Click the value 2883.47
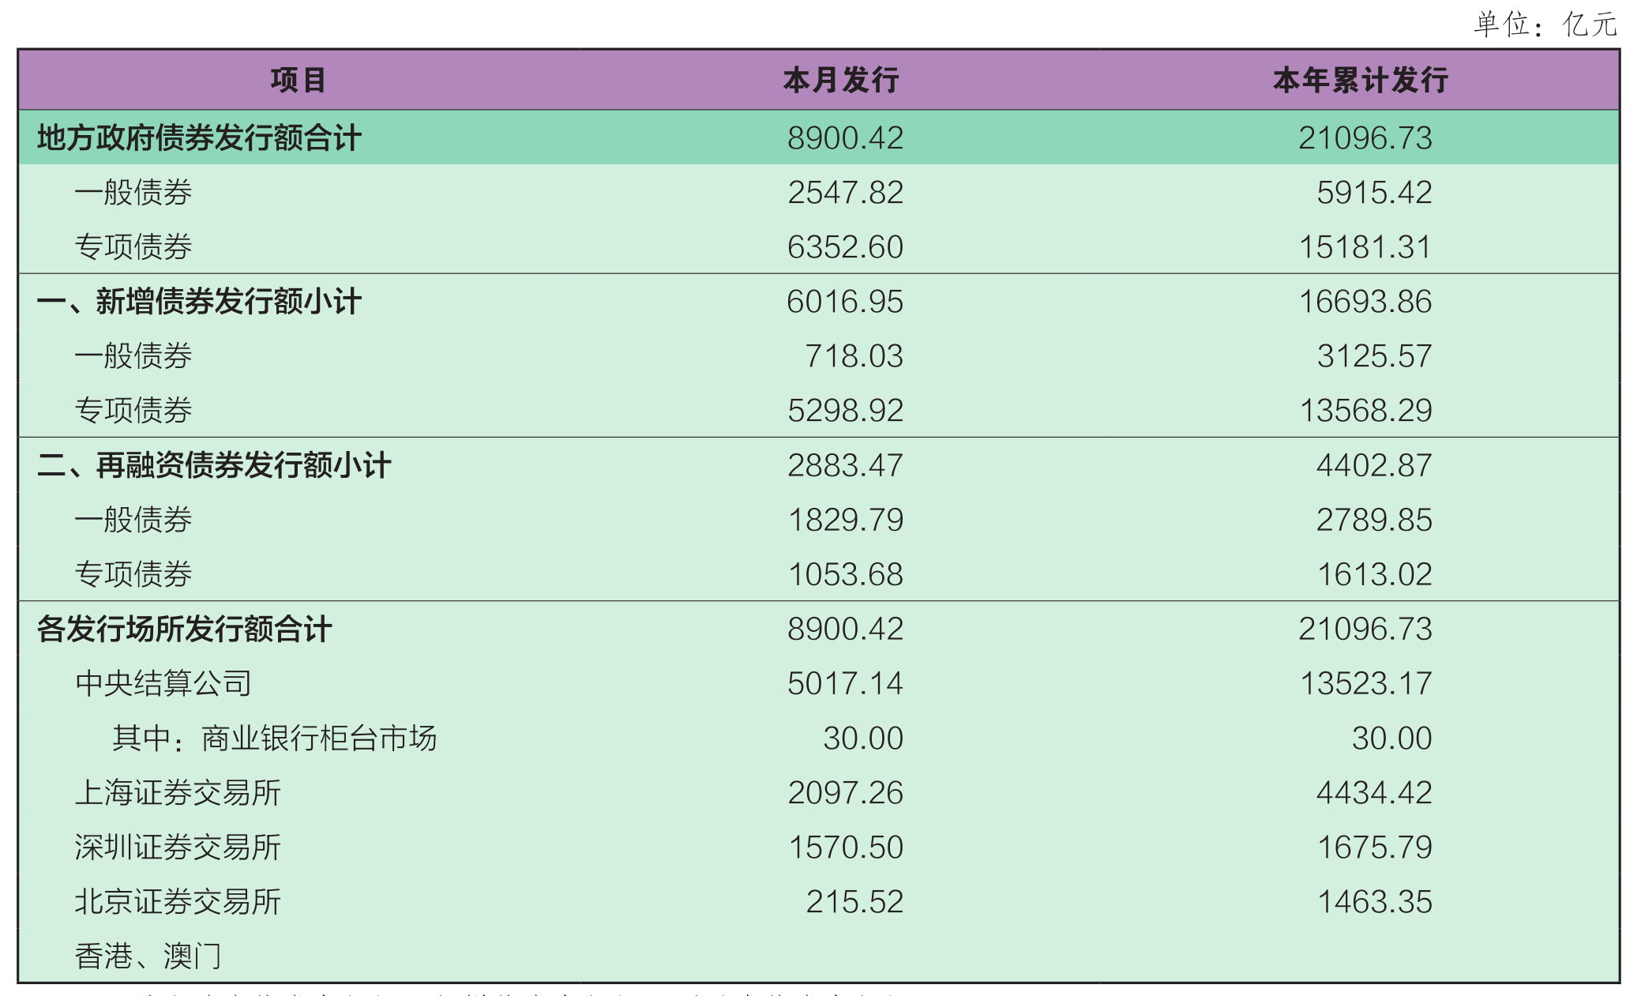Screen dimensions: 1641x996 (x=845, y=465)
